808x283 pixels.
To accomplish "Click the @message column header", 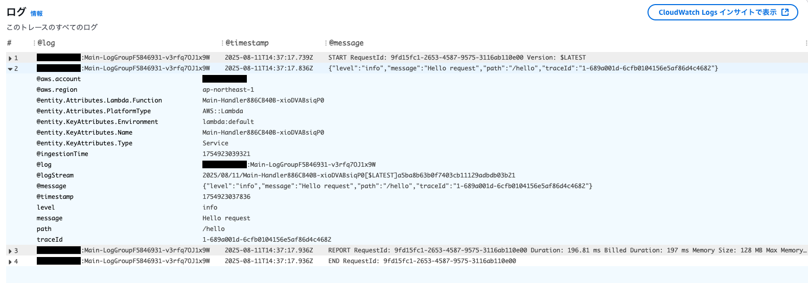I will point(346,43).
